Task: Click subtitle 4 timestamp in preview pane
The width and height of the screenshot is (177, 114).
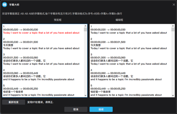Action: click(x=21, y=73)
